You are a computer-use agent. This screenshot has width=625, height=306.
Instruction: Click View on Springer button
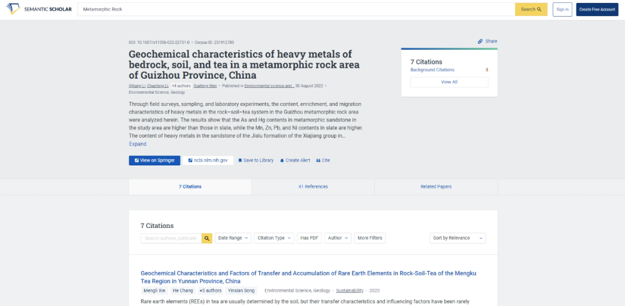(155, 160)
